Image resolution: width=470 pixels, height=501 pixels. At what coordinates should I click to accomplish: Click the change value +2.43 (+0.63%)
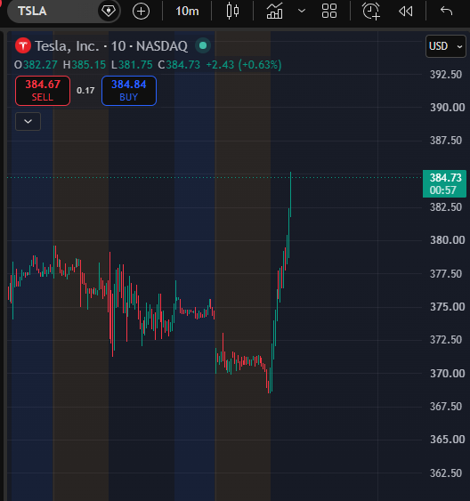click(x=244, y=65)
